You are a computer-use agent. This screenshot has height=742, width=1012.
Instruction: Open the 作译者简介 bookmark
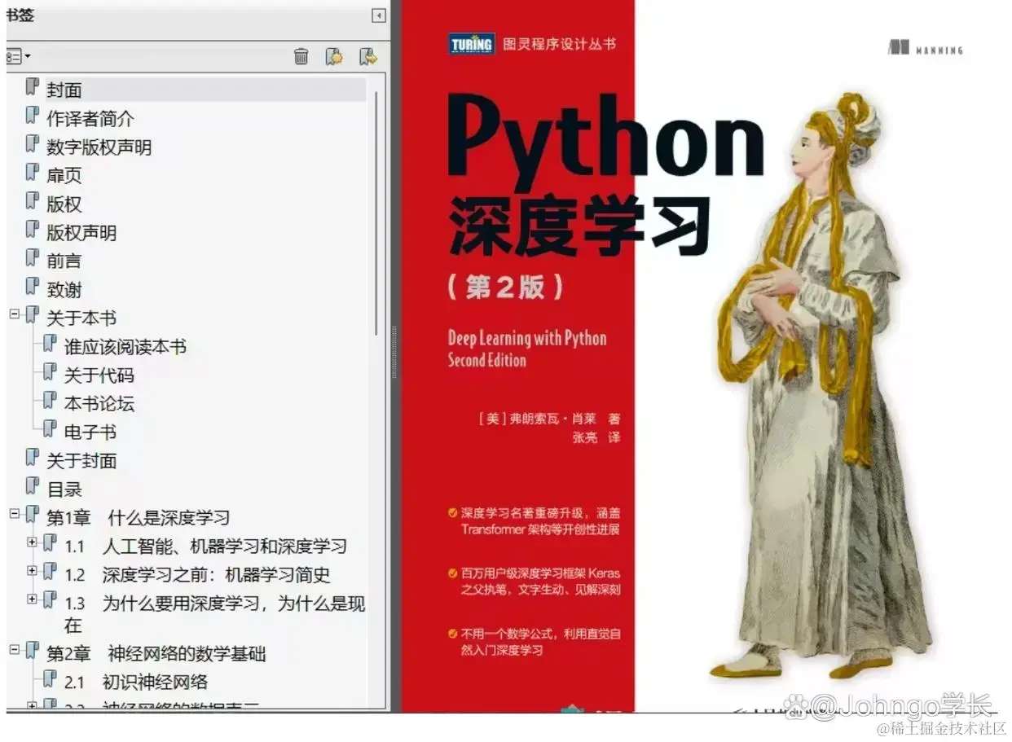(90, 119)
